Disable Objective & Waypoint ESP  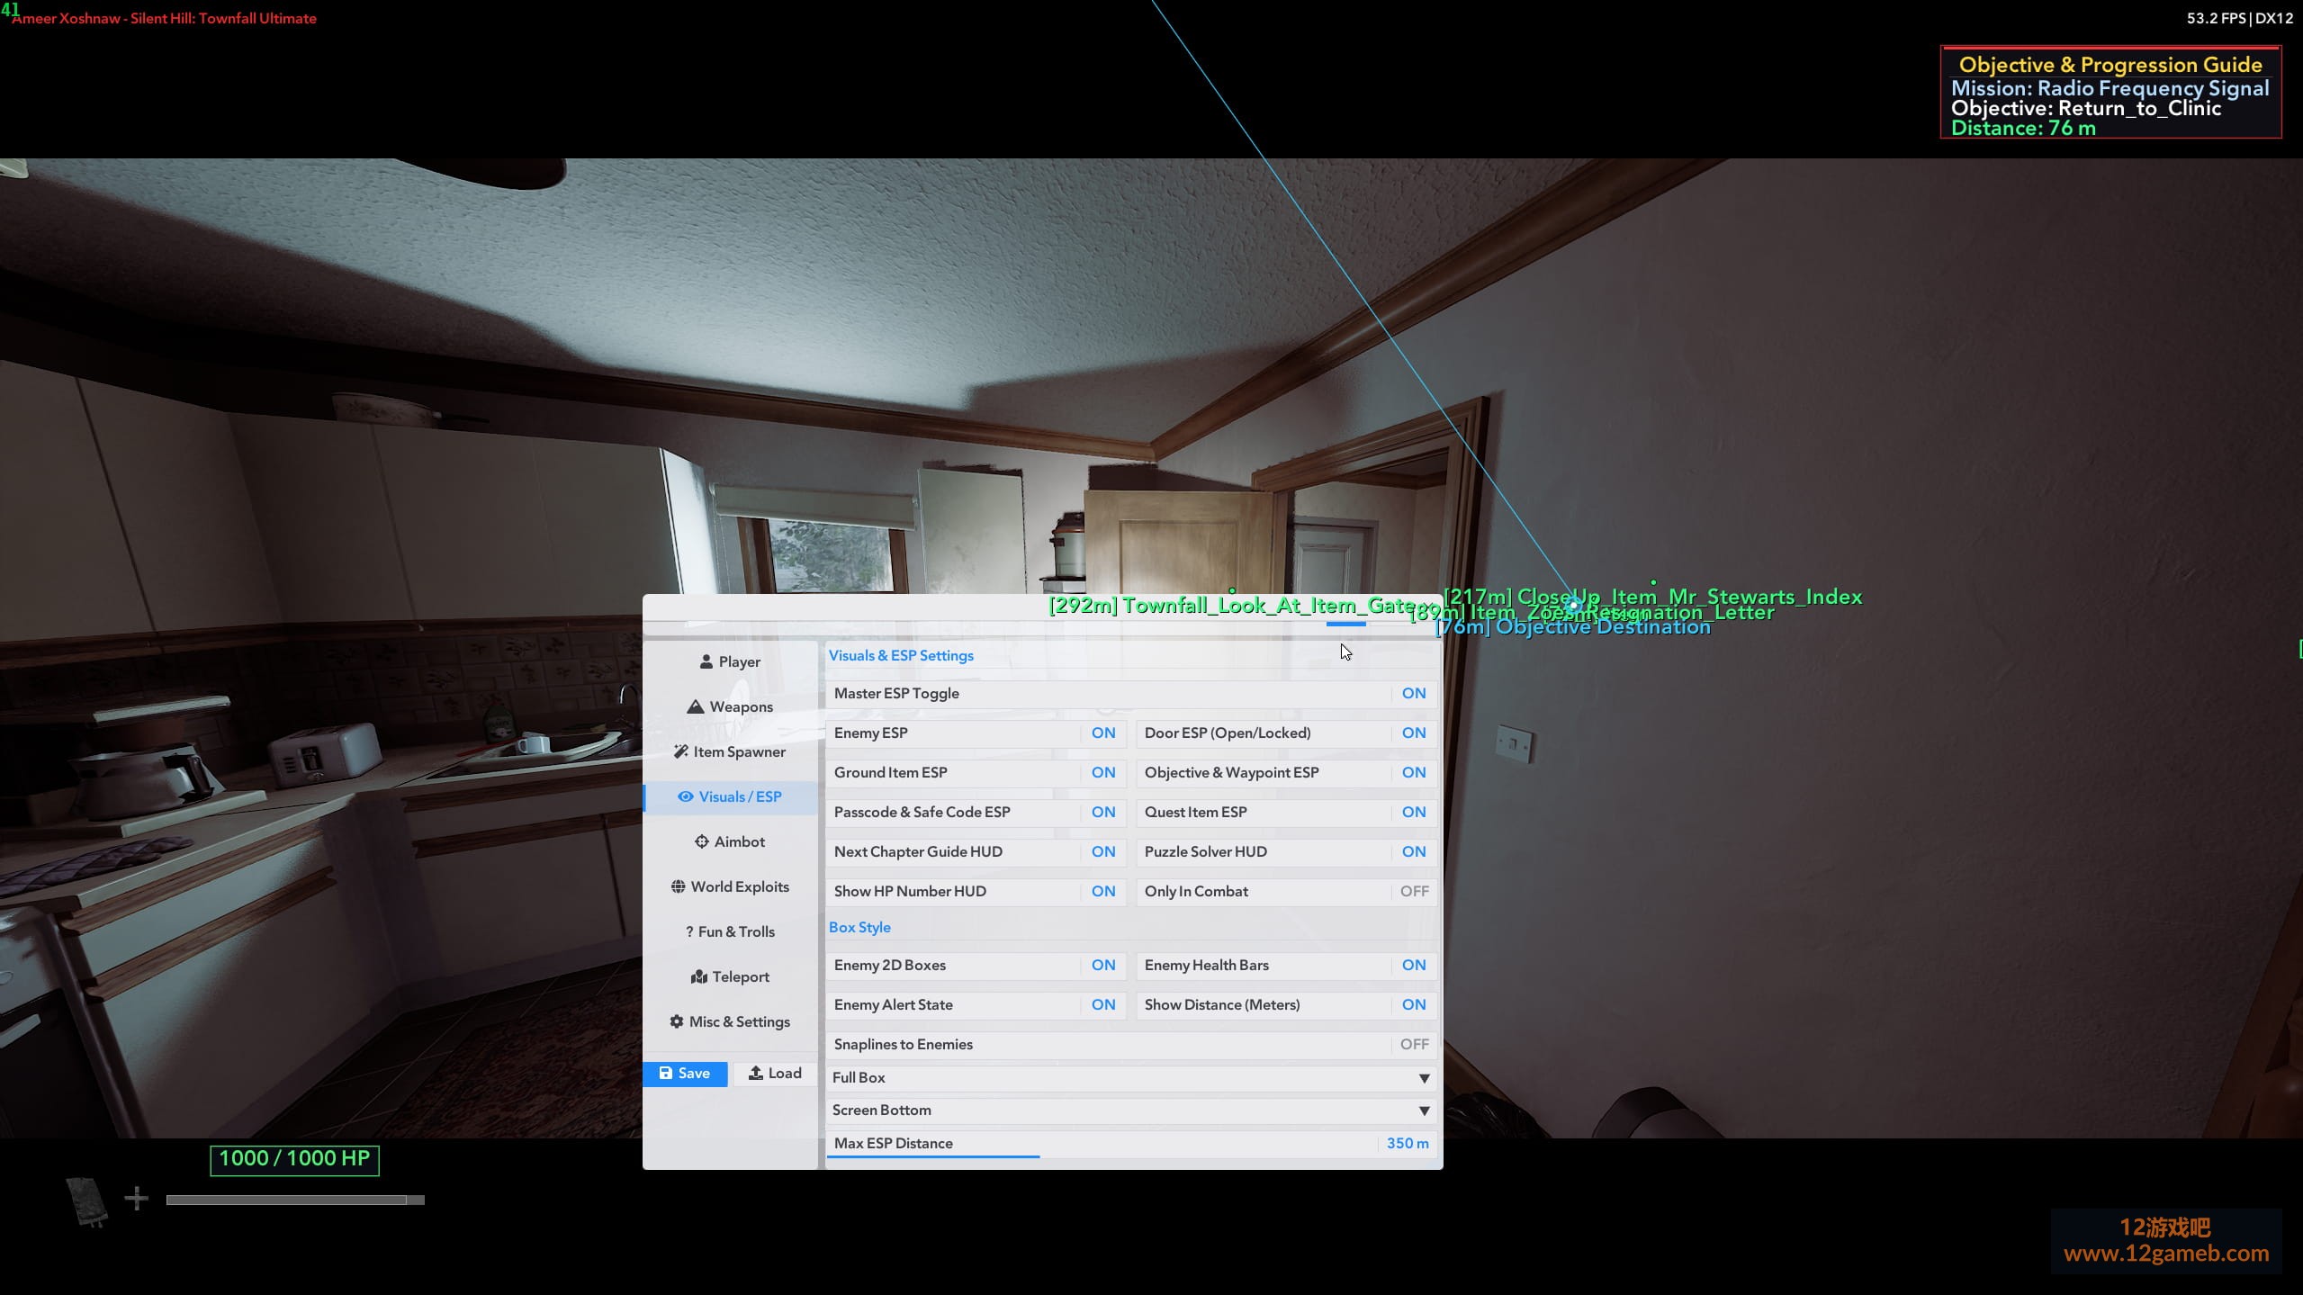click(1285, 773)
